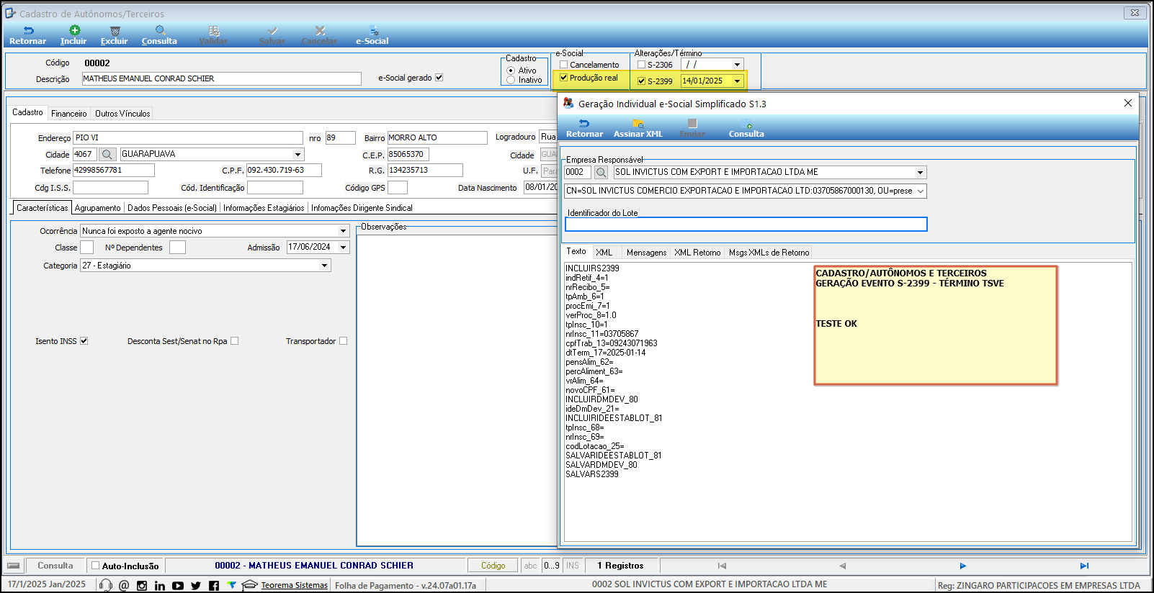Click the search icon next to Cidade code 4067

(x=107, y=154)
